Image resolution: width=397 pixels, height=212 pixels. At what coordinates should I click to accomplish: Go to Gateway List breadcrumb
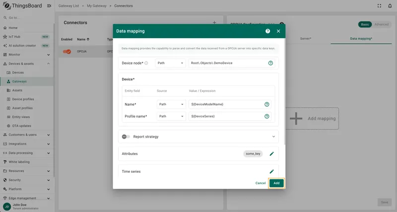click(x=68, y=6)
